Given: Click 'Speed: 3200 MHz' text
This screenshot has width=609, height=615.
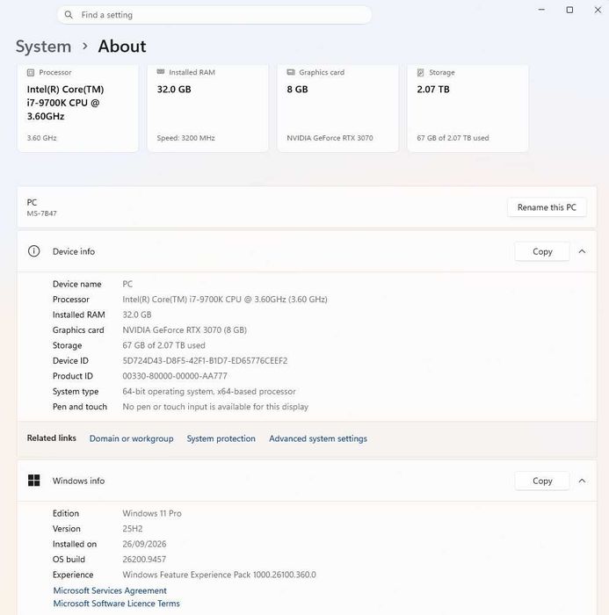Looking at the screenshot, I should point(185,138).
